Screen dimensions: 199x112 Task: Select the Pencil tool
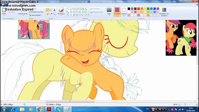[48, 10]
